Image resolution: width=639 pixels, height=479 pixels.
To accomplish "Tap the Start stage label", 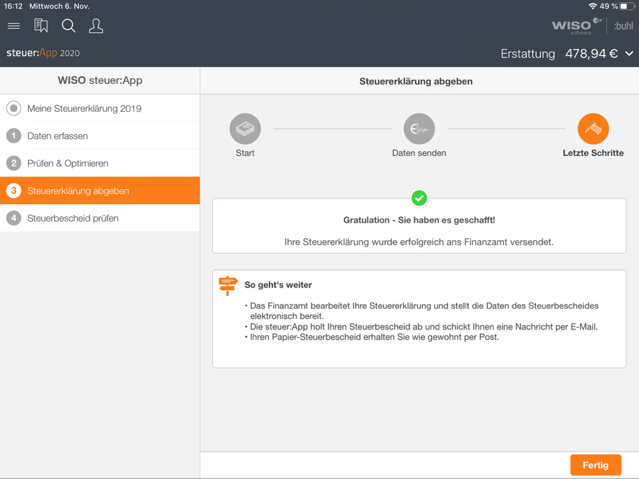I will [245, 153].
